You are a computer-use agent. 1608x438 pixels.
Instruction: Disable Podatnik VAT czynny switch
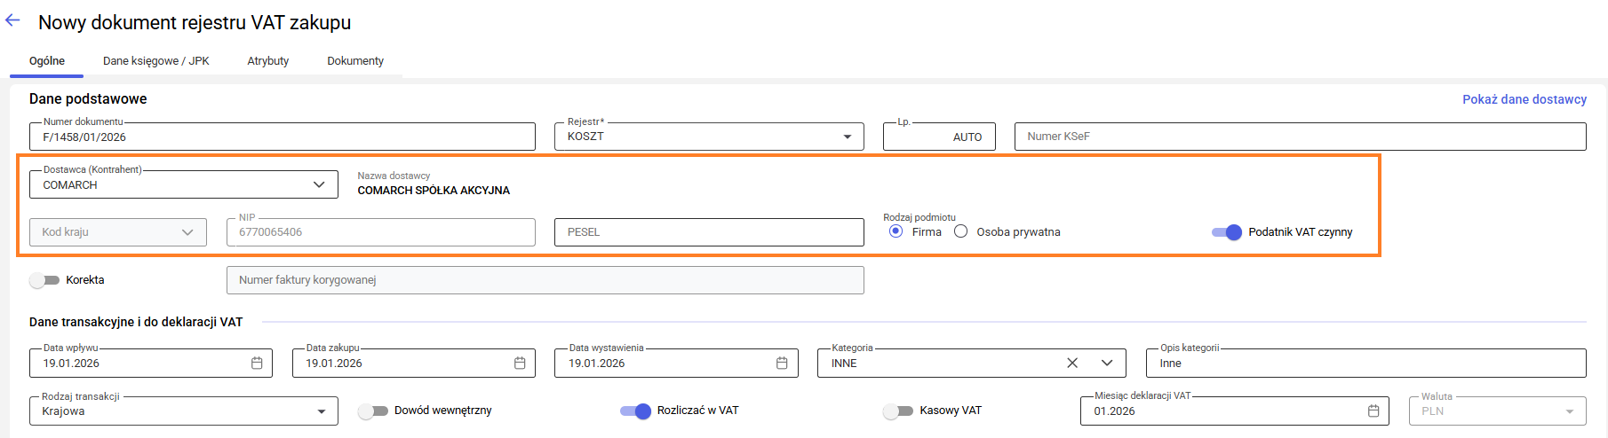pos(1227,232)
